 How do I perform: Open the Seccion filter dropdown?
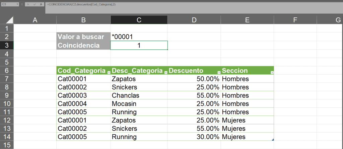click(x=272, y=73)
